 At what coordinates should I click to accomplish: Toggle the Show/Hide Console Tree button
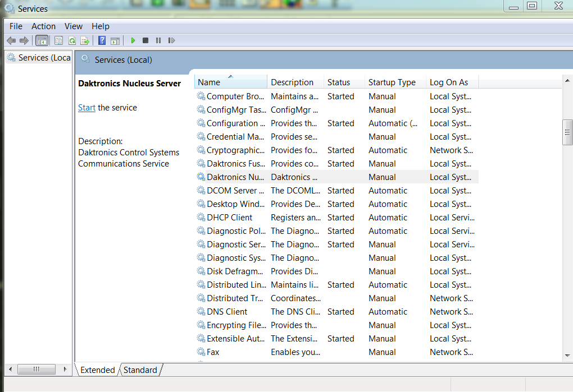point(42,40)
